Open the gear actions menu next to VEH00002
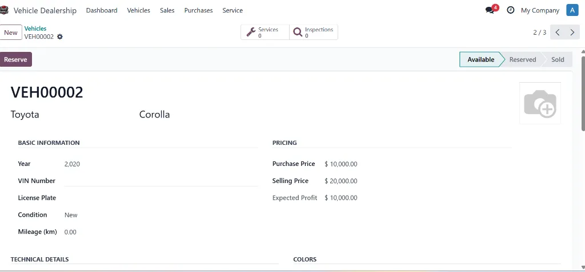Viewport: 585px width, 272px height. click(x=59, y=36)
